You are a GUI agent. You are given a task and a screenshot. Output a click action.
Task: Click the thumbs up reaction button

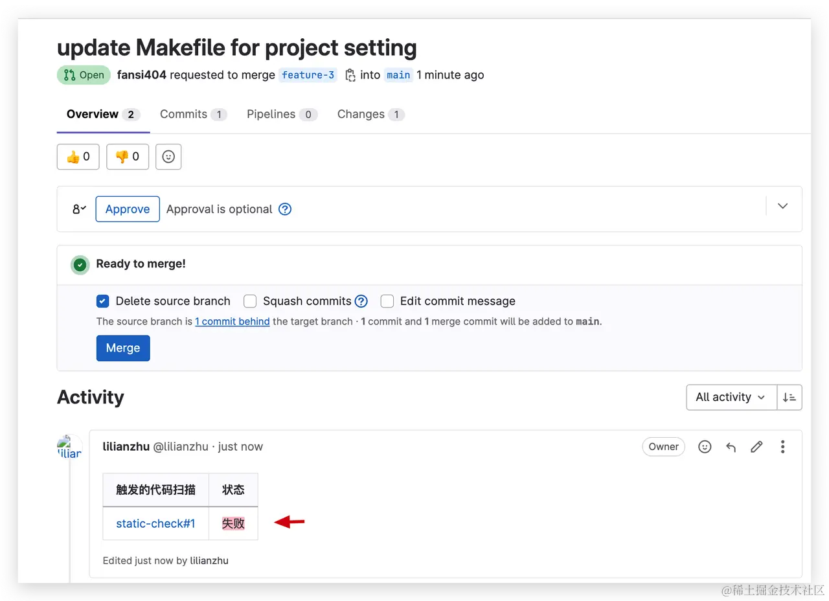[78, 157]
